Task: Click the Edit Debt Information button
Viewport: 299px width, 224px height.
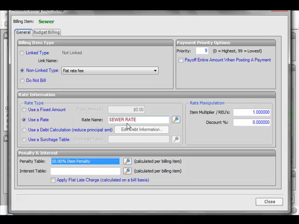Action: (x=142, y=129)
